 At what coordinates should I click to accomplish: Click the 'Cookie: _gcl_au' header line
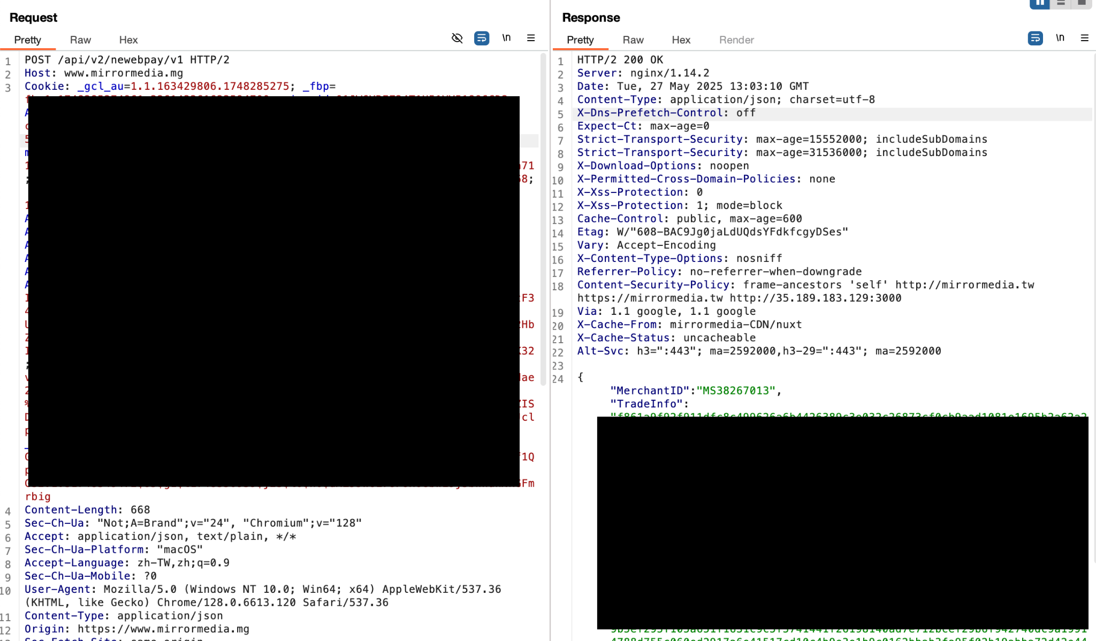[x=180, y=87]
